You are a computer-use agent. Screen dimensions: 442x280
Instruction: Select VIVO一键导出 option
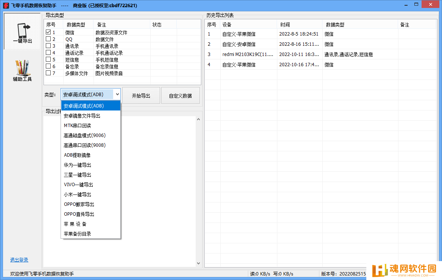tap(91, 185)
